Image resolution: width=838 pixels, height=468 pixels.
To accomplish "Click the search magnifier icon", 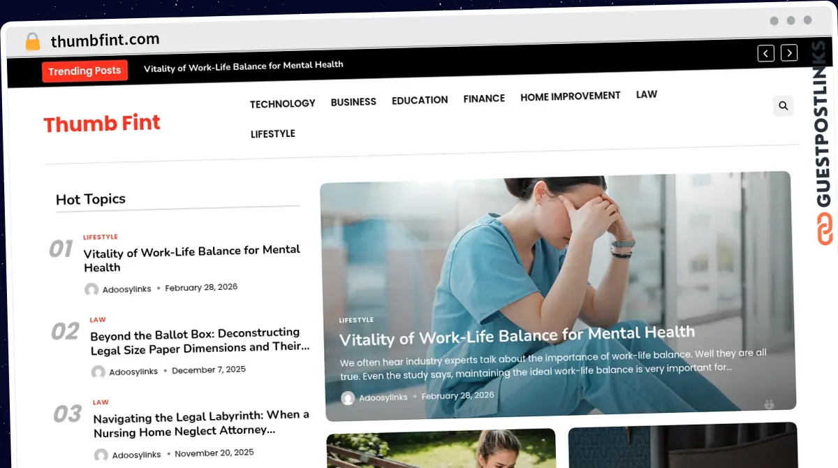I will [x=783, y=106].
